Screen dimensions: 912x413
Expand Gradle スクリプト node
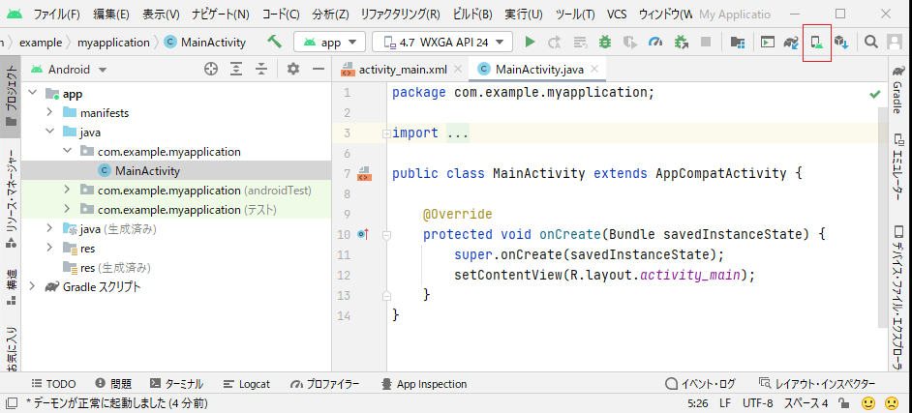point(33,286)
